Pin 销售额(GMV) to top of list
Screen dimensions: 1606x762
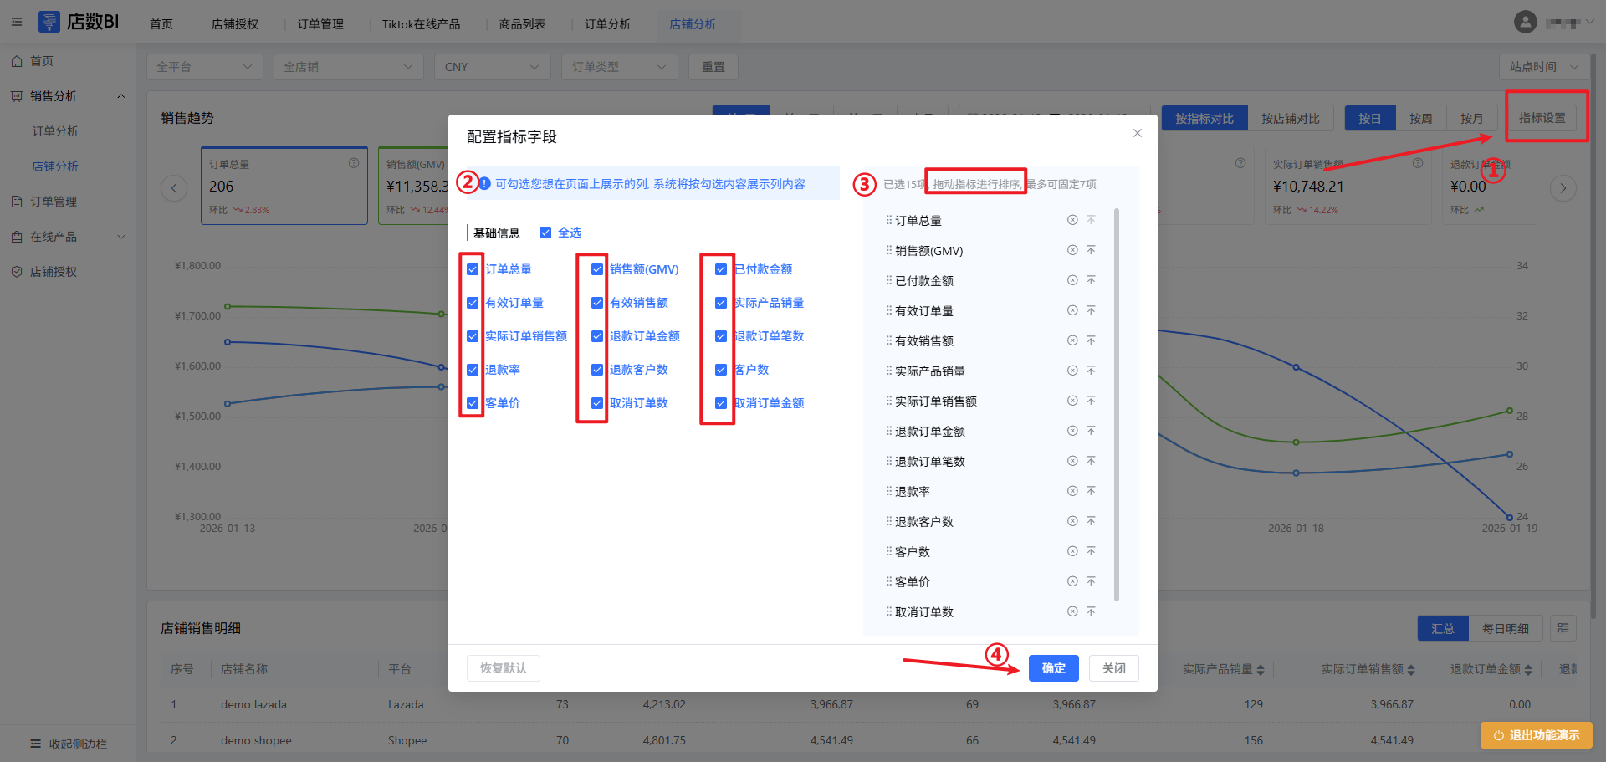pos(1091,250)
